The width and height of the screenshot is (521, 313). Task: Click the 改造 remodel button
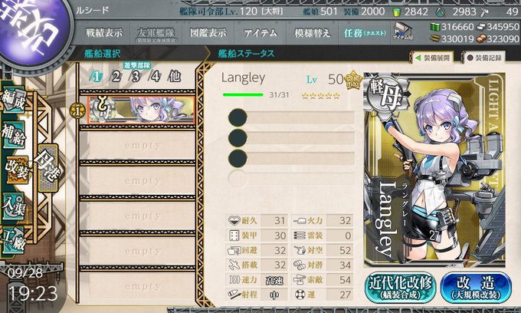pos(476,288)
